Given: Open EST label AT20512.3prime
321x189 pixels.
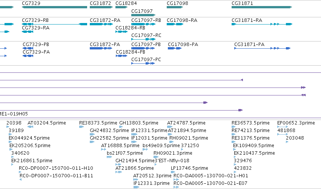Looking at the screenshot, I should point(152,176).
